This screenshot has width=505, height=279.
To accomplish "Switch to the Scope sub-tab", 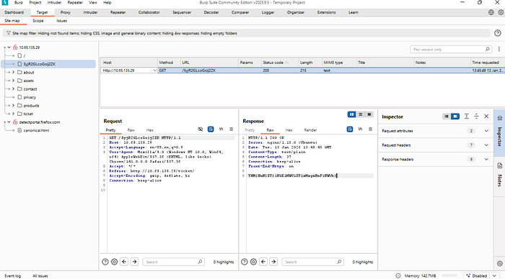I will 38,21.
